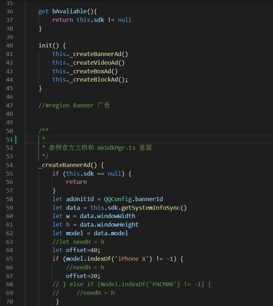Click line number 58 in the gutter
This screenshot has height=306, width=273.
click(10, 199)
